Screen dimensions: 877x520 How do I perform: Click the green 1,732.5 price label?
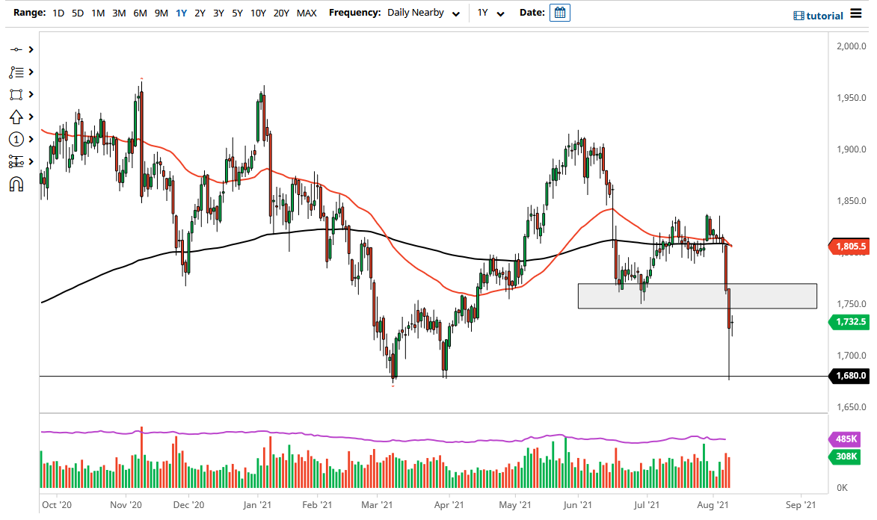point(849,321)
